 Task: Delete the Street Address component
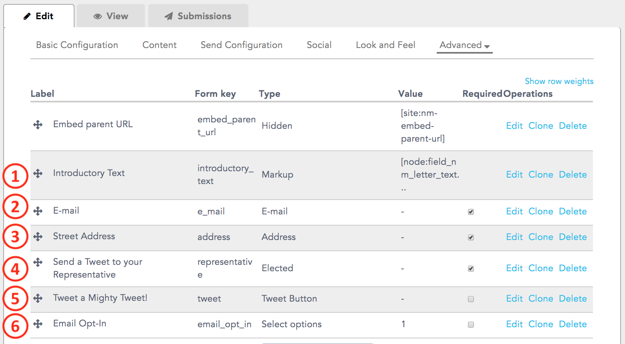click(573, 237)
